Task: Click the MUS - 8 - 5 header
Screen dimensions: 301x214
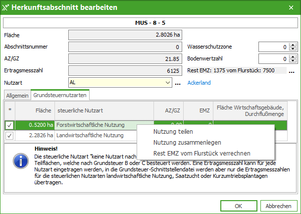Action: (x=150, y=23)
